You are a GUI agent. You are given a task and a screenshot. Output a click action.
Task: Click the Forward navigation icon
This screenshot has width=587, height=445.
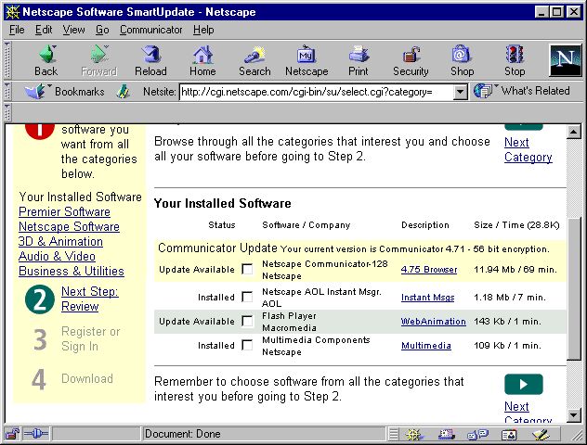click(x=99, y=60)
